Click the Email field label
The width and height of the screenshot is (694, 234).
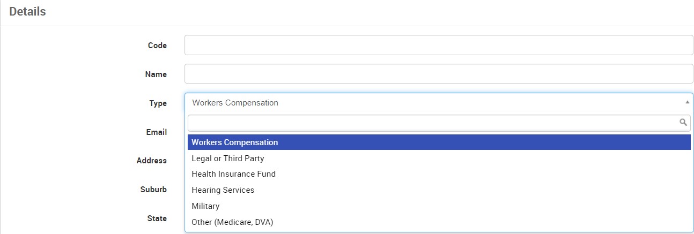157,132
